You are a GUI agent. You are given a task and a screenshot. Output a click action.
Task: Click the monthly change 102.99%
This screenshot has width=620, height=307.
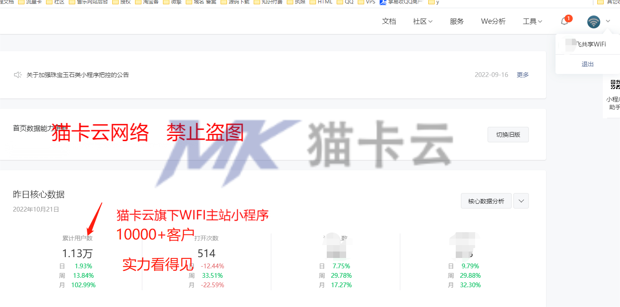pyautogui.click(x=83, y=285)
